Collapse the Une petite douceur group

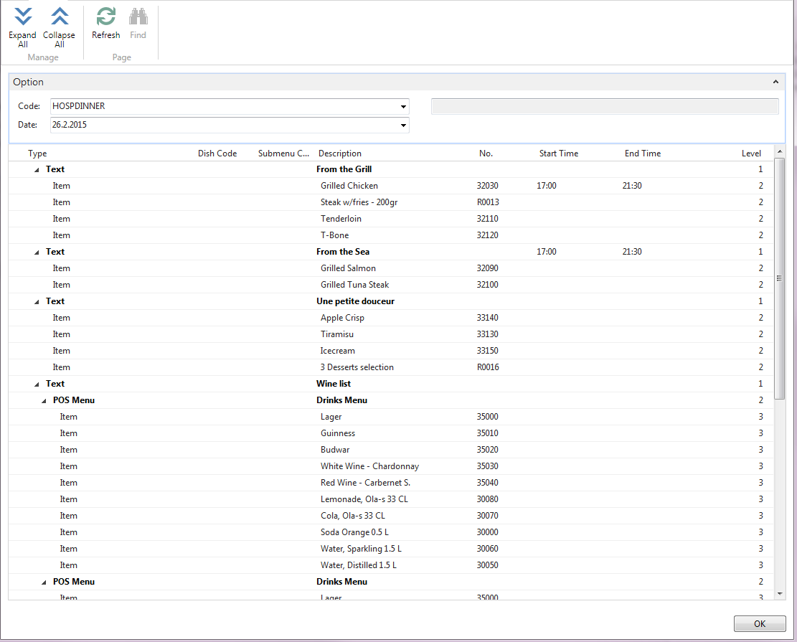(x=37, y=302)
